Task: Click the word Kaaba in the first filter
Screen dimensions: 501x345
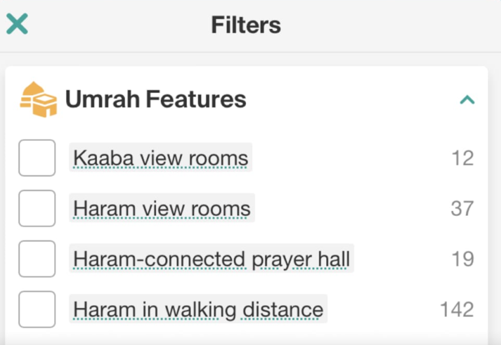Action: (104, 158)
